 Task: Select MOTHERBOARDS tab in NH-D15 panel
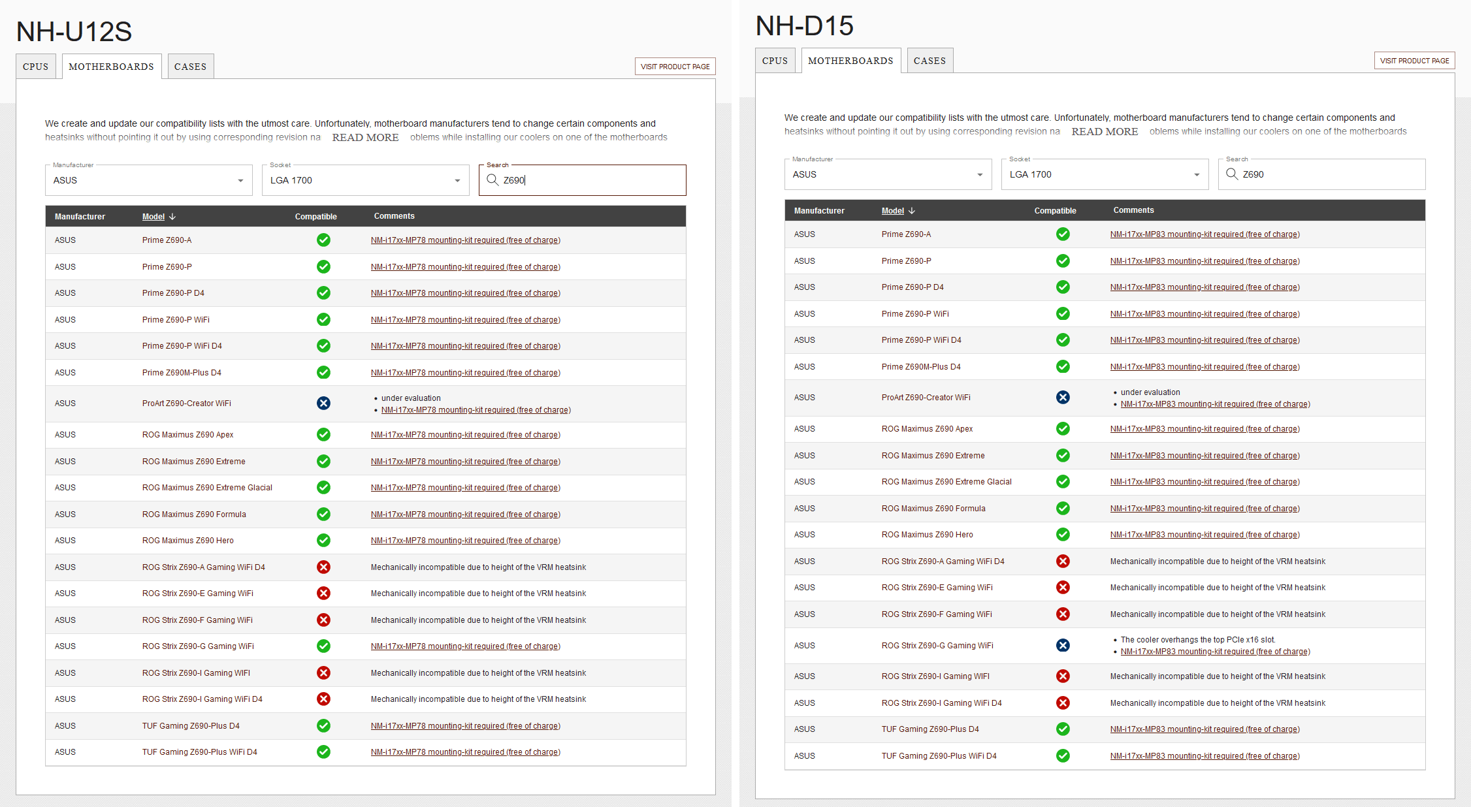(851, 61)
